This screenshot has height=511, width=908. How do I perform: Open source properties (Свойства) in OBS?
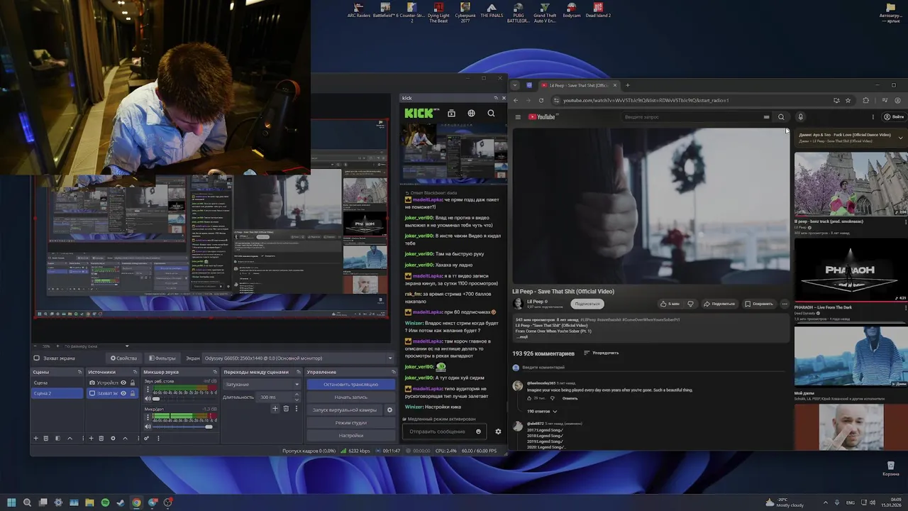pyautogui.click(x=123, y=358)
